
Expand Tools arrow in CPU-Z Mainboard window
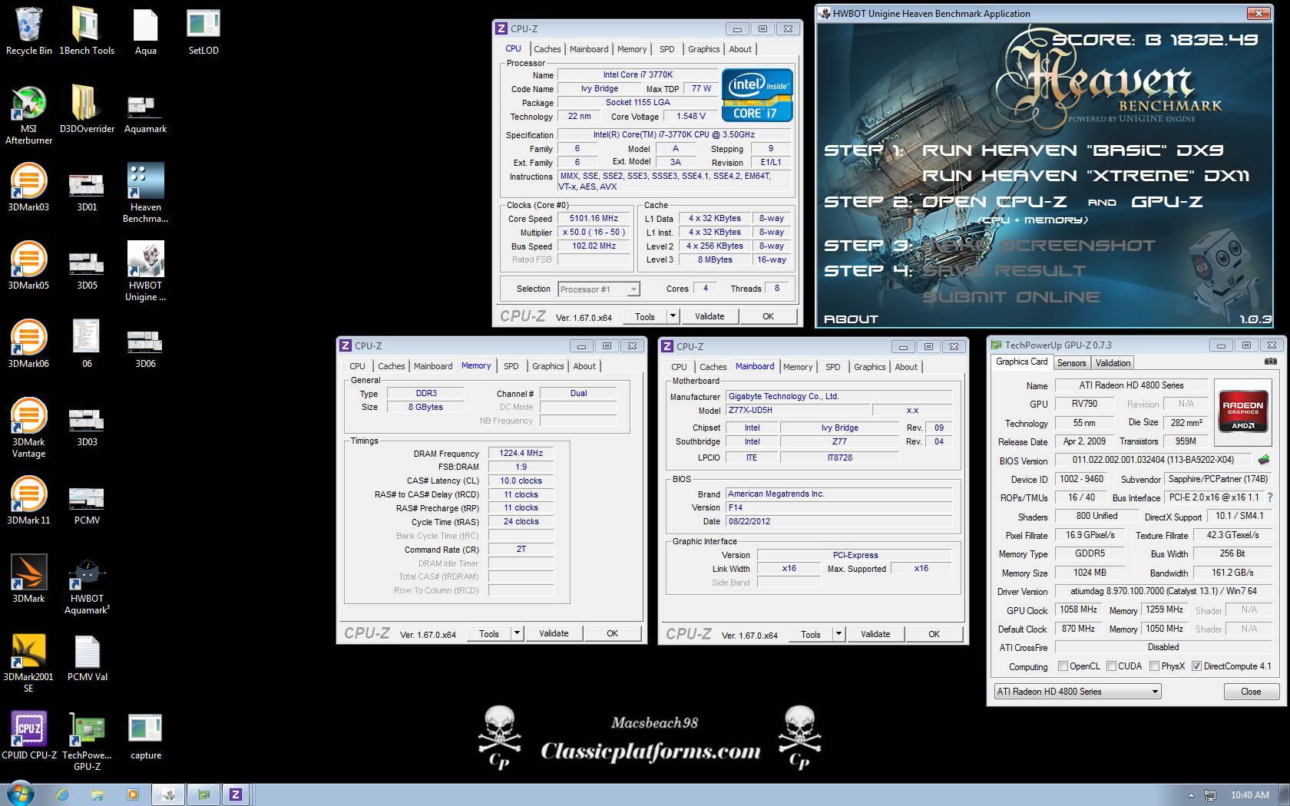tap(839, 634)
